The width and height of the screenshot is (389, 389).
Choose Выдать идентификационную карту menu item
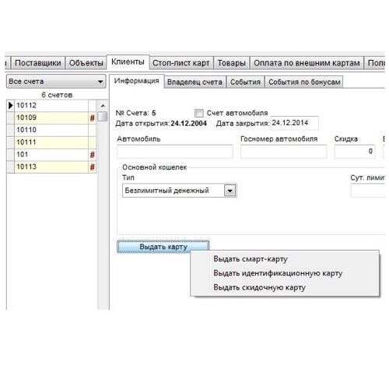(278, 273)
